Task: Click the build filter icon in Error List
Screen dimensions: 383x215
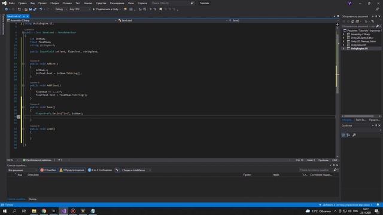Action: [117, 170]
